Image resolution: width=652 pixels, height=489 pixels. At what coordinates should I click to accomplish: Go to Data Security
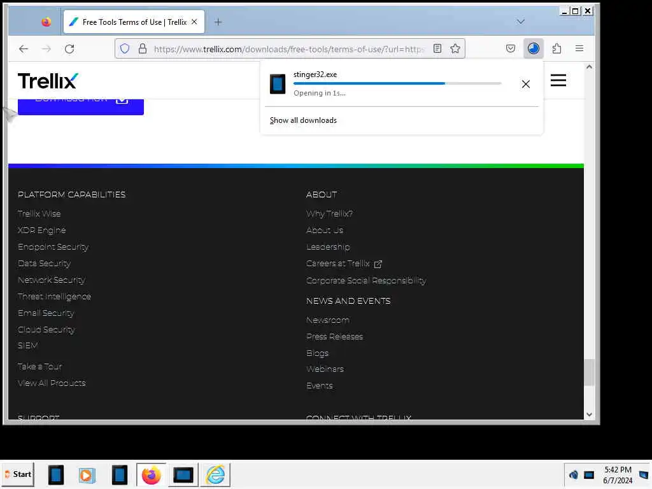click(x=44, y=264)
